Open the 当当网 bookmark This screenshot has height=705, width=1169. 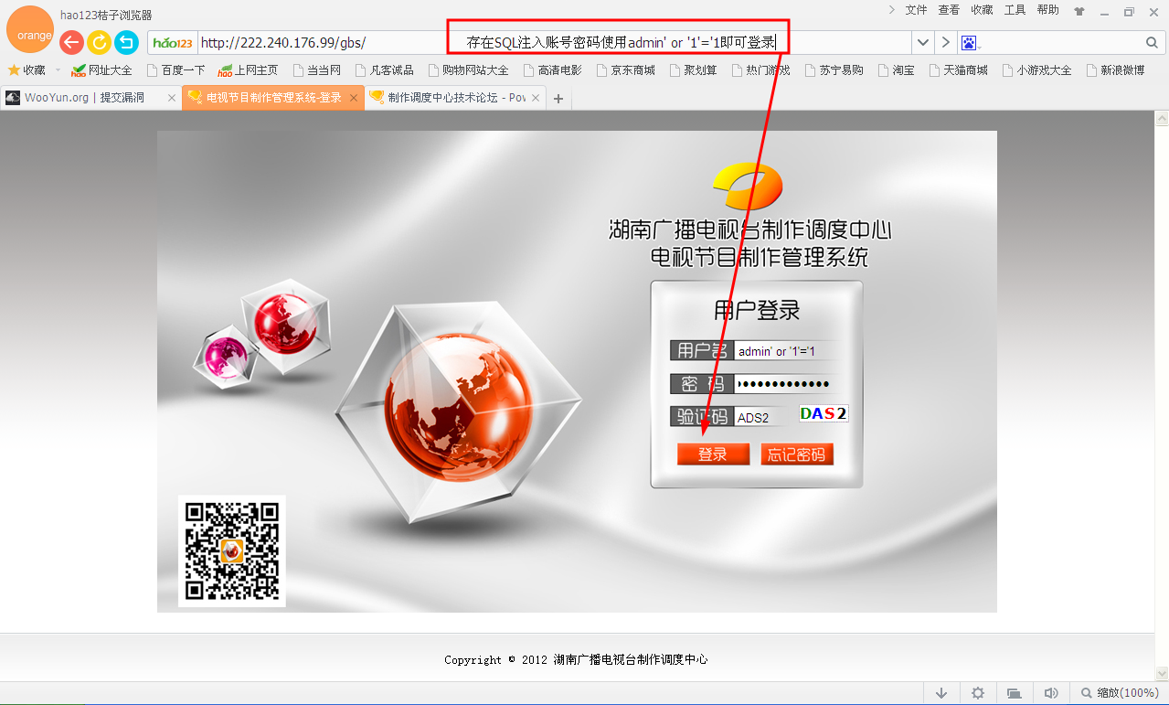(x=316, y=69)
